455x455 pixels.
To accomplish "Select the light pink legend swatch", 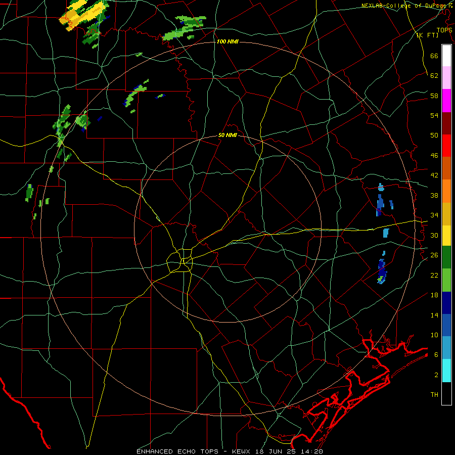I will 446,78.
